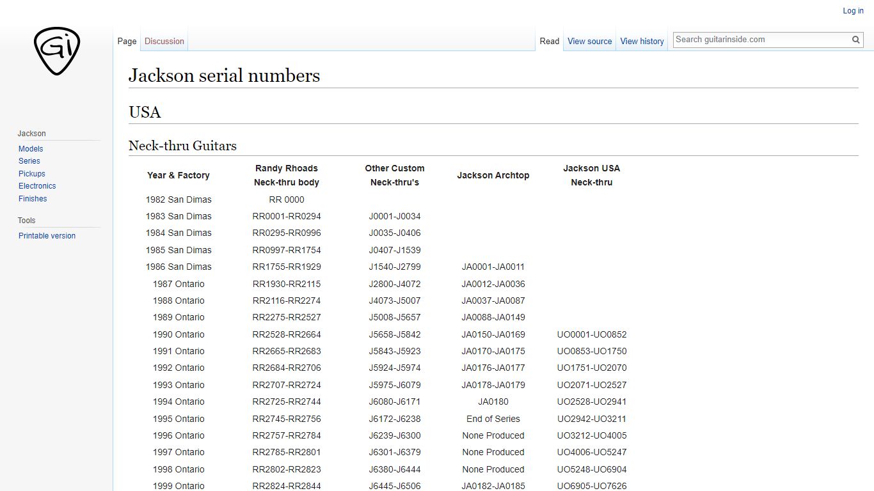Viewport: 874px width, 491px height.
Task: Click the Tools sidebar heading
Action: click(x=26, y=221)
